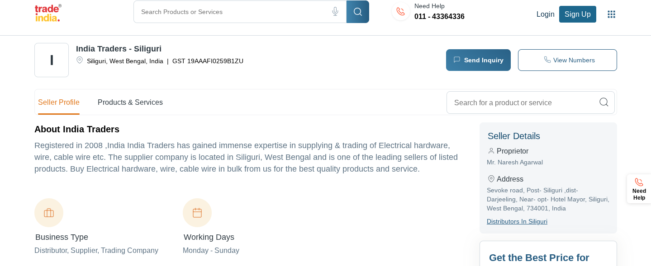651x266 pixels.
Task: Click the seller product search field
Action: (x=520, y=103)
